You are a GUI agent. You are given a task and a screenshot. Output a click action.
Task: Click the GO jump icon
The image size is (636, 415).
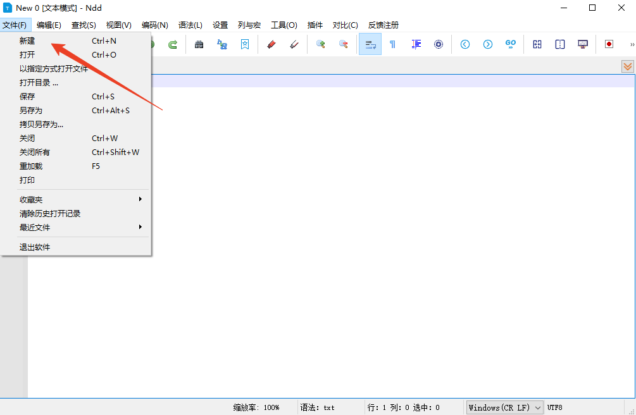[510, 44]
